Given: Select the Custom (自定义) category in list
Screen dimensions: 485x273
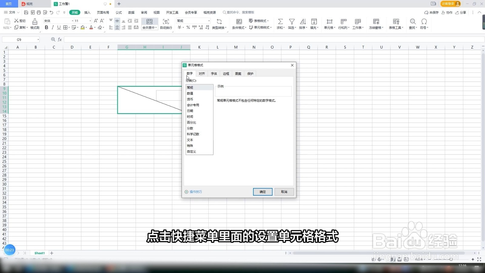Looking at the screenshot, I should [199, 151].
